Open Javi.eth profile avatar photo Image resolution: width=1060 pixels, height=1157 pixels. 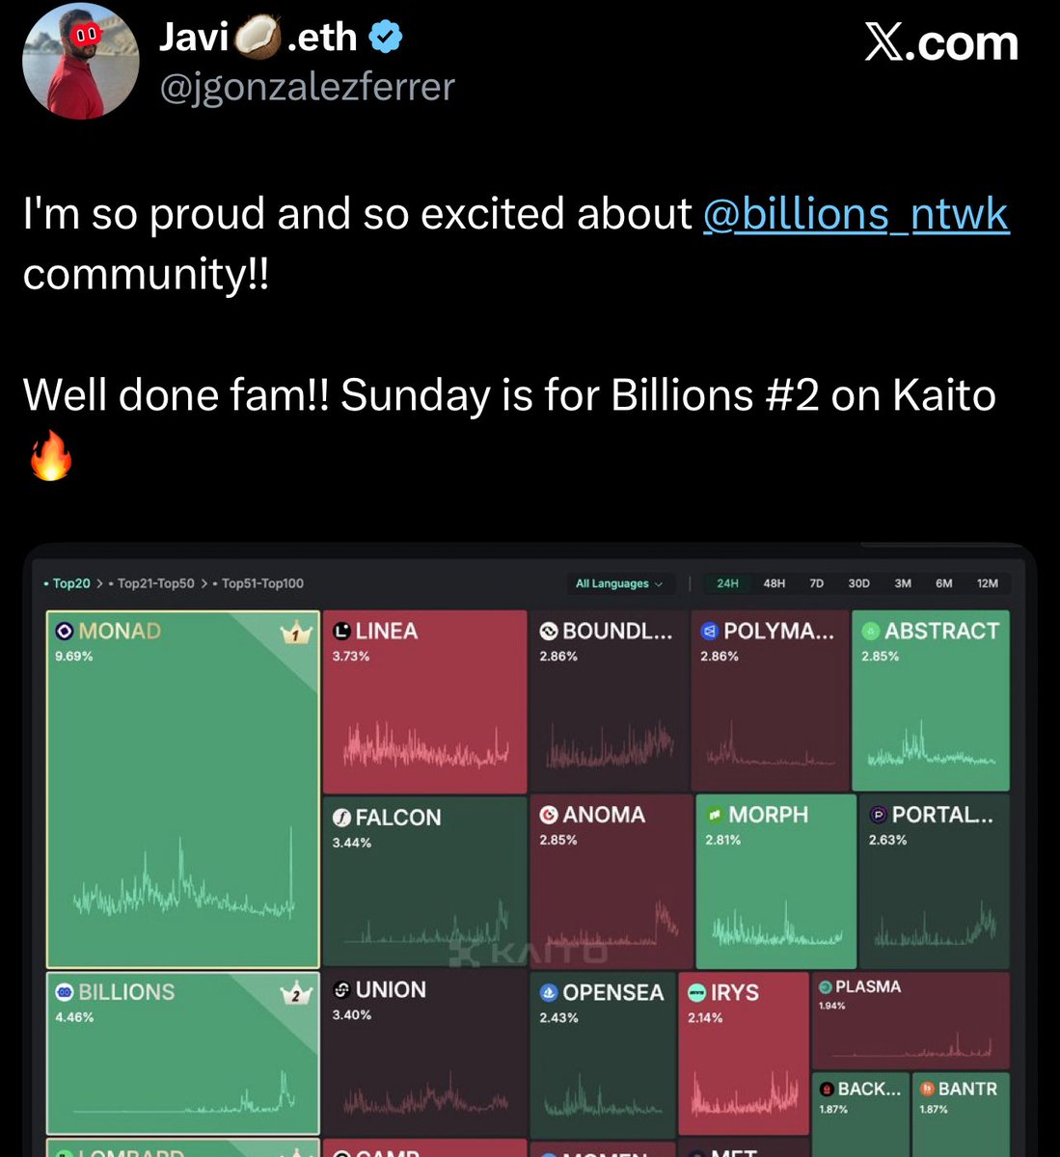(81, 62)
